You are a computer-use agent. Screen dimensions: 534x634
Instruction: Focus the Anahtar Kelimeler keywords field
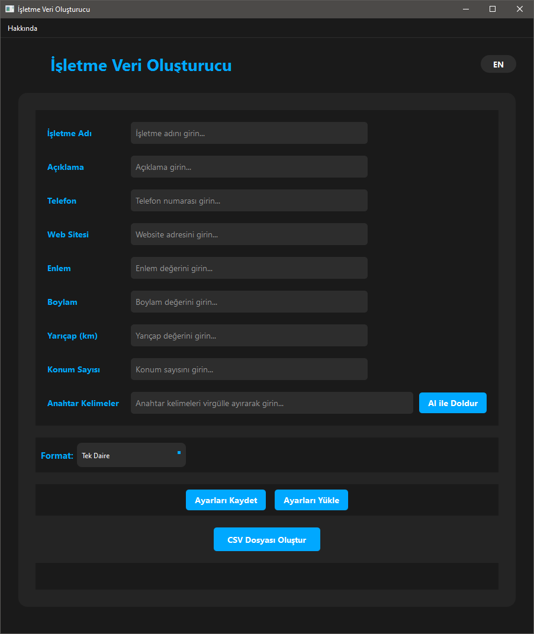[272, 403]
